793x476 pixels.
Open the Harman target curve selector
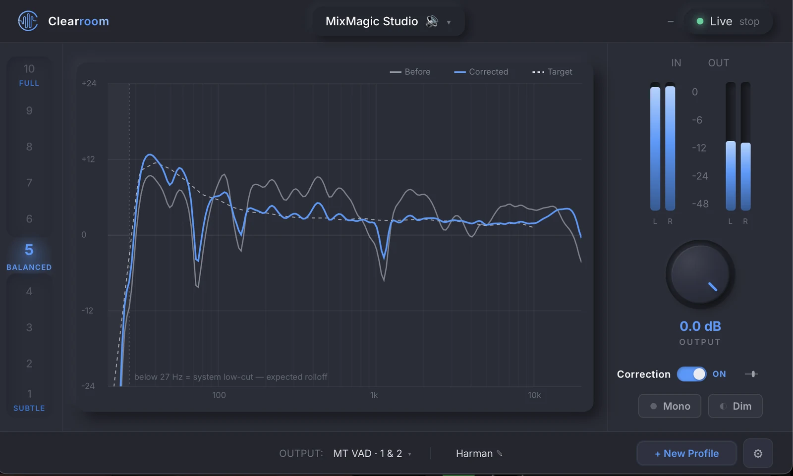(479, 453)
